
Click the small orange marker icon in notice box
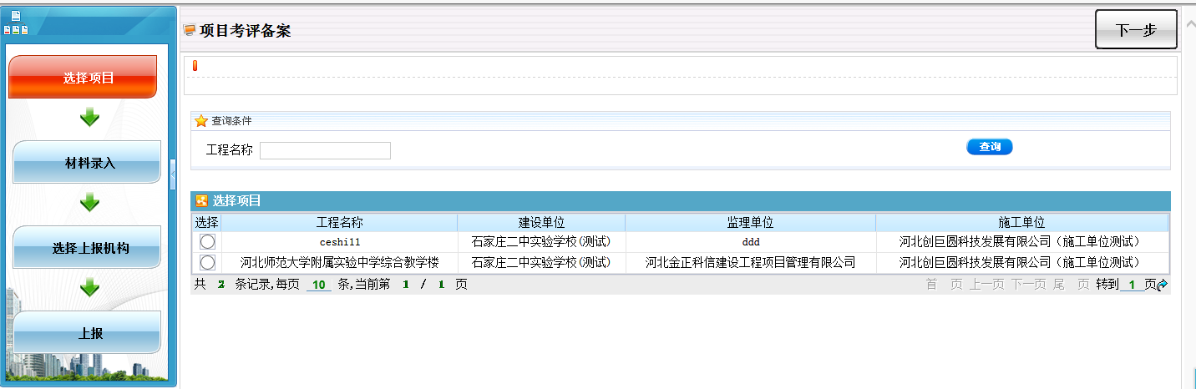pos(195,66)
